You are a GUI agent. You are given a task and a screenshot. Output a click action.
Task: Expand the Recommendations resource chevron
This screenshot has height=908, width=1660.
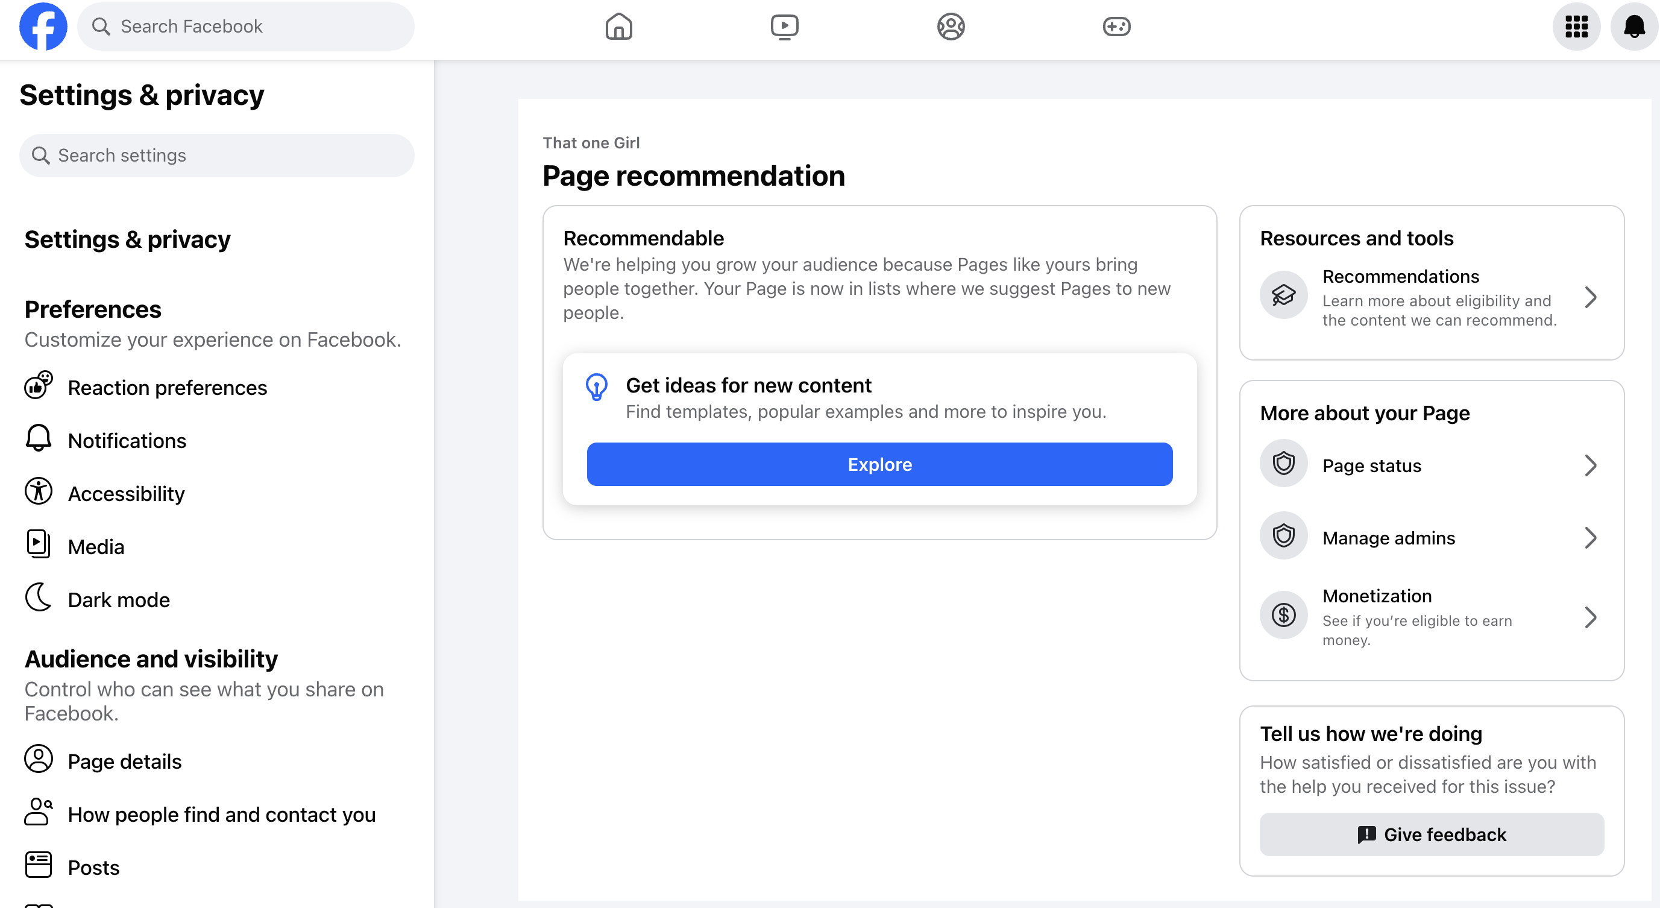point(1591,297)
